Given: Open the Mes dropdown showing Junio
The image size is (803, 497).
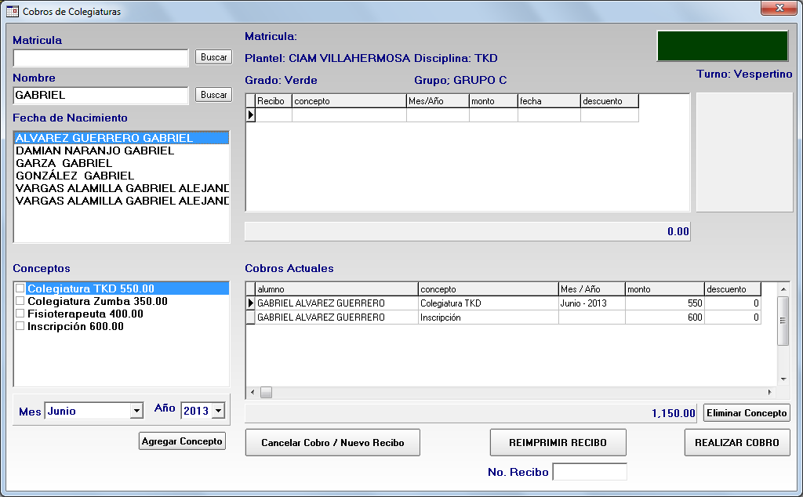Looking at the screenshot, I should point(136,411).
